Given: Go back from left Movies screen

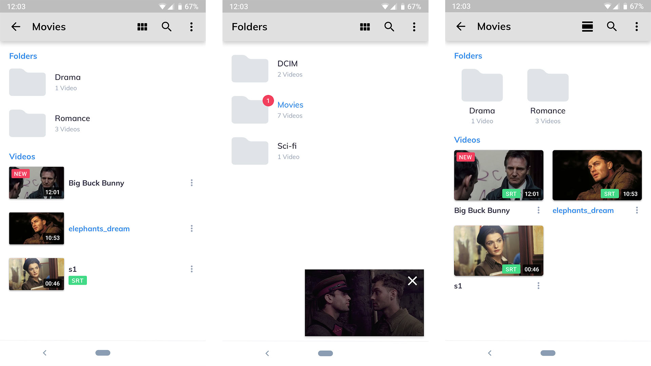Looking at the screenshot, I should [x=16, y=27].
